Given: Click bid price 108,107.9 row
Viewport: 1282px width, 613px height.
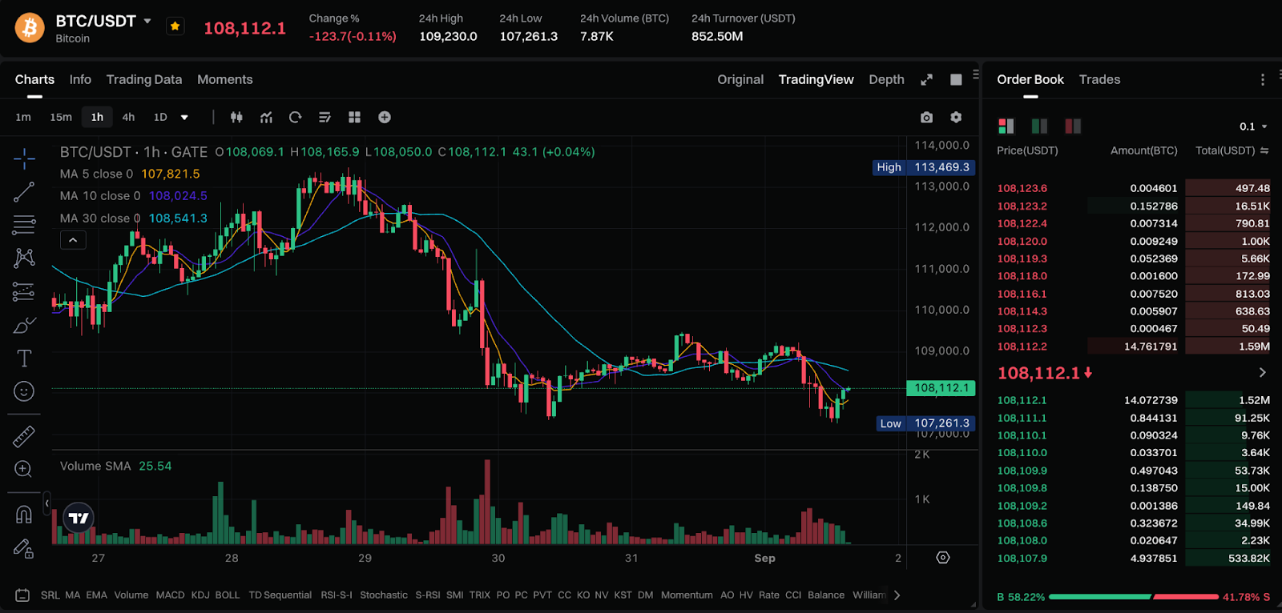Looking at the screenshot, I should coord(1133,558).
